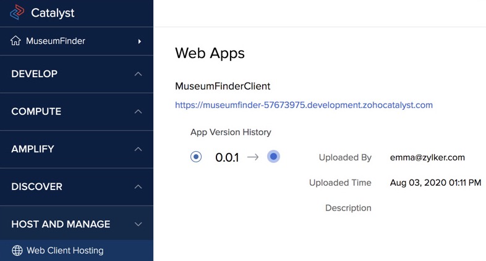Image resolution: width=486 pixels, height=261 pixels.
Task: Click the DEVELOP sidebar section label
Action: tap(35, 74)
